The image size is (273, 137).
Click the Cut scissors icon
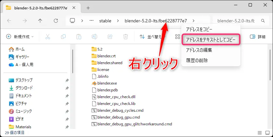[x=47, y=37]
